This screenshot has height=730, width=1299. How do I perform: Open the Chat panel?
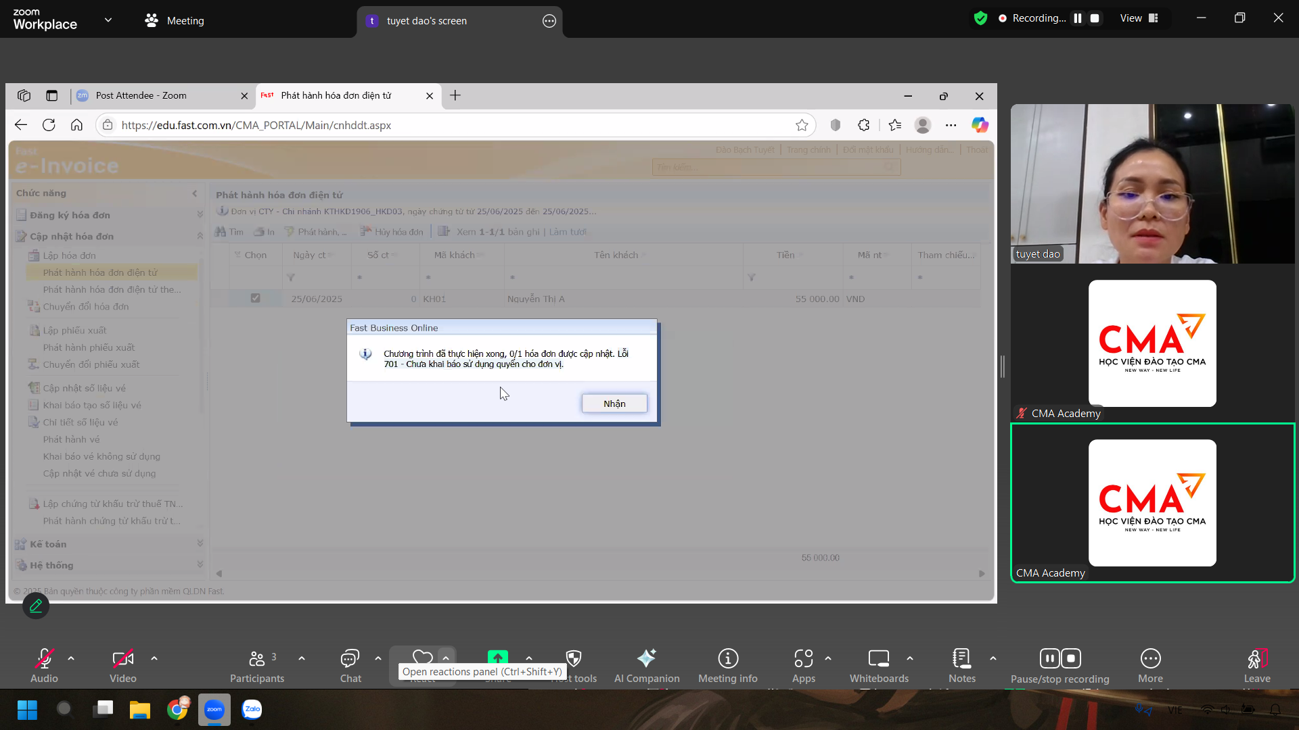pyautogui.click(x=350, y=658)
